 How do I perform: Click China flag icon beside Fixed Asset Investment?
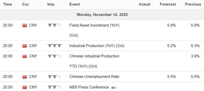pyautogui.click(x=25, y=26)
